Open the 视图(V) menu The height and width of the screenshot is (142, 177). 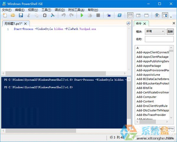[x=33, y=10]
